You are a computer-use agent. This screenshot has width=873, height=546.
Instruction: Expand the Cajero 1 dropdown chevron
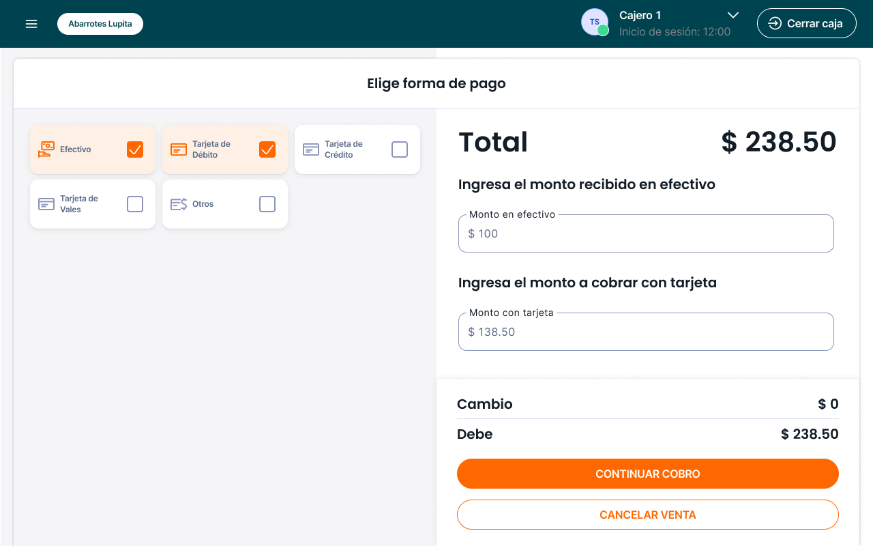pyautogui.click(x=733, y=16)
